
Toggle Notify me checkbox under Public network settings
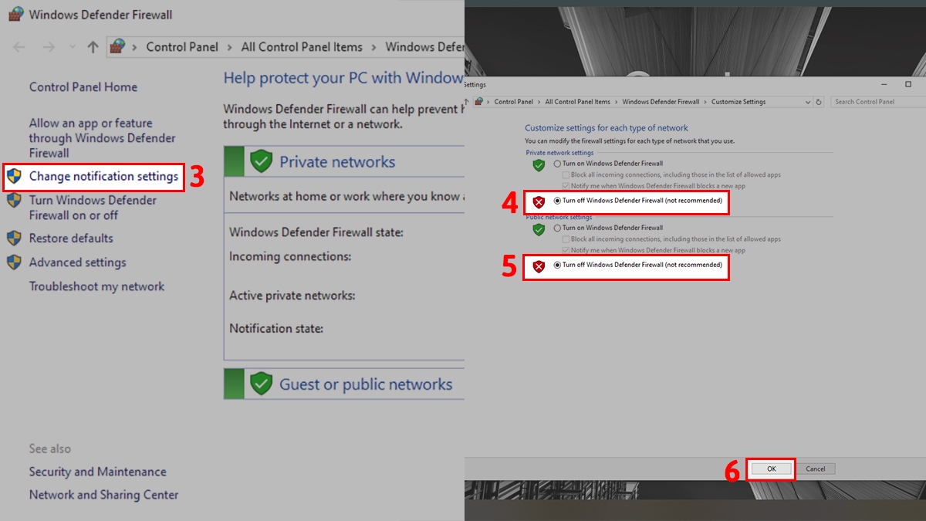point(566,250)
